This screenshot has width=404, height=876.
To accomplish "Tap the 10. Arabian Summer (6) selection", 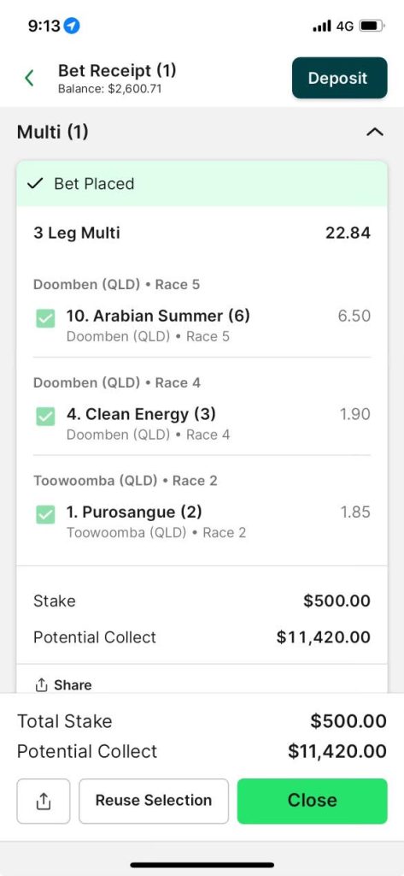I will [158, 316].
